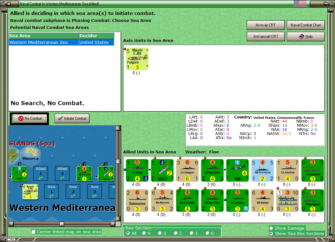Click map vertical scrollbar up arrow
The width and height of the screenshot is (335, 242).
click(x=118, y=128)
